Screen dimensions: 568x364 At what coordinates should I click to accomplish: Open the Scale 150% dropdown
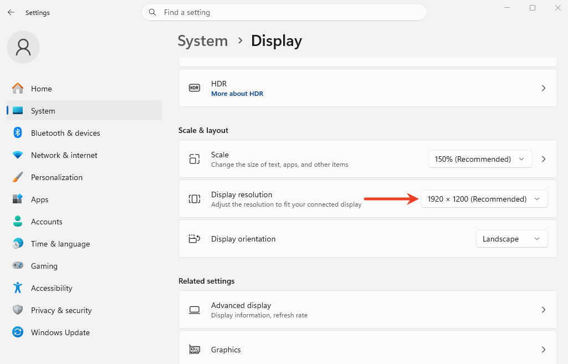tap(480, 159)
